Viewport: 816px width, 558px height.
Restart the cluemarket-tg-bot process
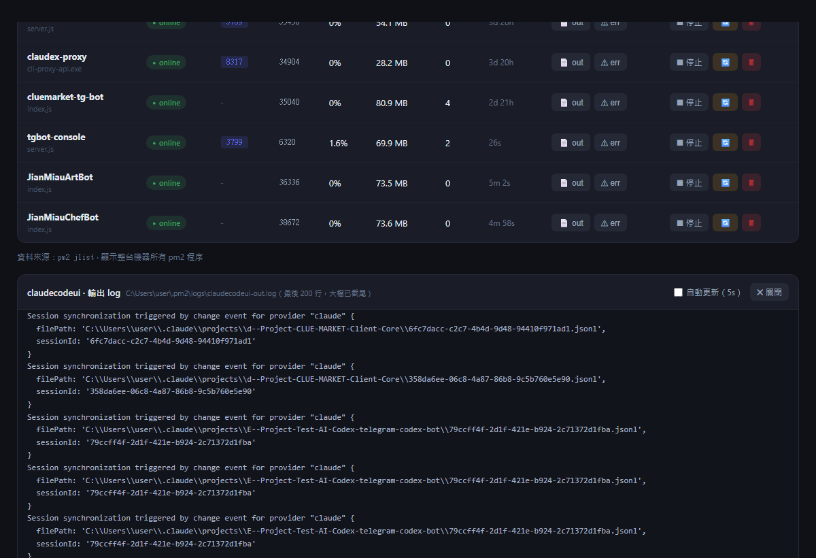pyautogui.click(x=725, y=103)
